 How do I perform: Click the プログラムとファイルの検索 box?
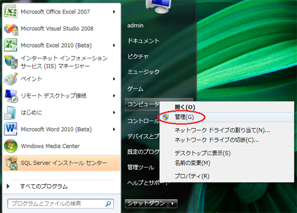coord(61,203)
